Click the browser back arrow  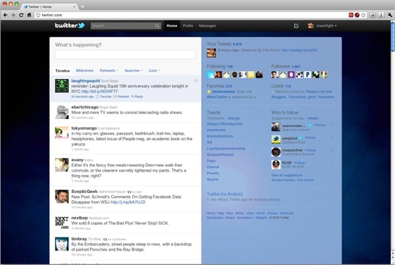pyautogui.click(x=7, y=14)
